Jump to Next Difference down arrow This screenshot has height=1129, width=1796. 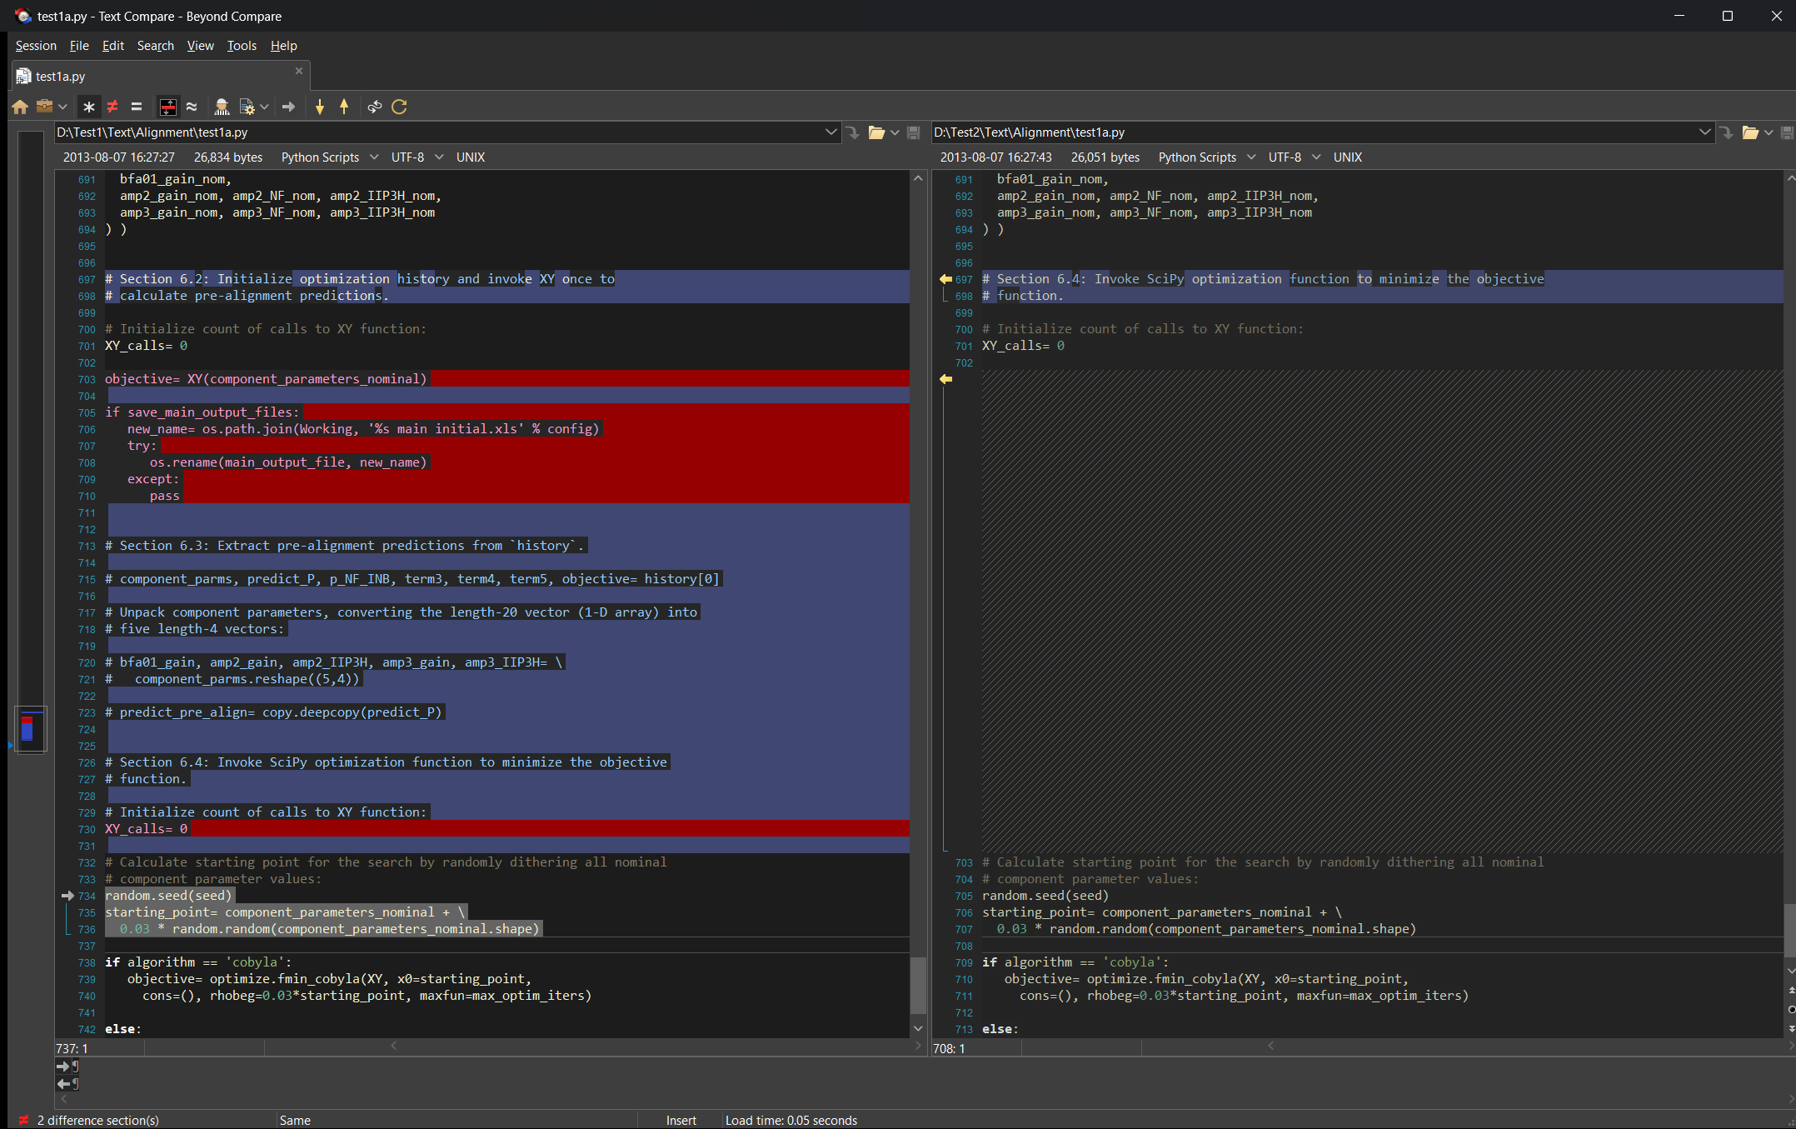320,107
